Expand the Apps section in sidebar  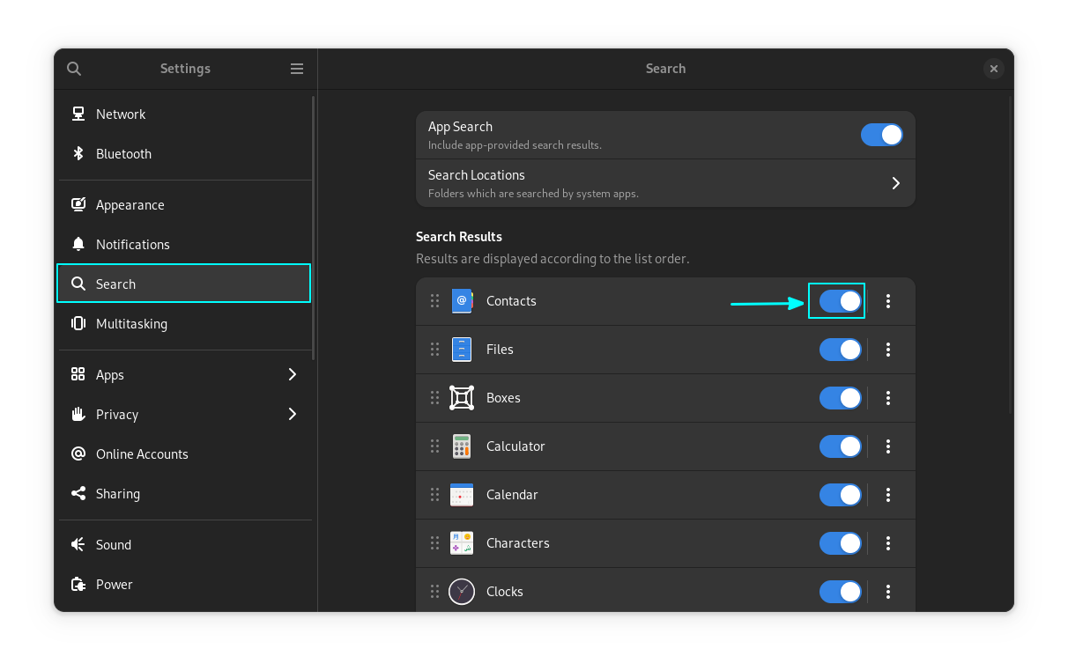293,375
